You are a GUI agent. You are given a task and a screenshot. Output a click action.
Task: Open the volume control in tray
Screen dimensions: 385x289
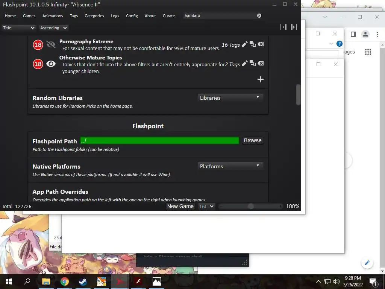point(336,281)
